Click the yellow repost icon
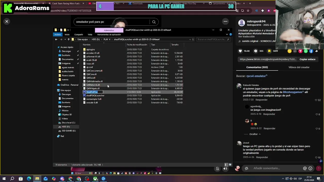 click(290, 51)
